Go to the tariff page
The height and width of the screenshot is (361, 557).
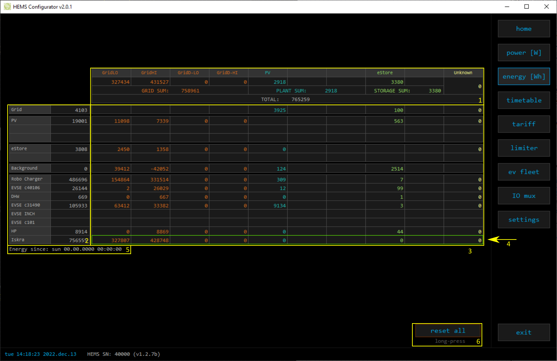pyautogui.click(x=524, y=124)
